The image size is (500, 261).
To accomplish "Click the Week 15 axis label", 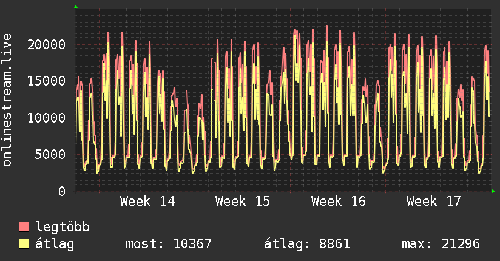I will click(243, 202).
